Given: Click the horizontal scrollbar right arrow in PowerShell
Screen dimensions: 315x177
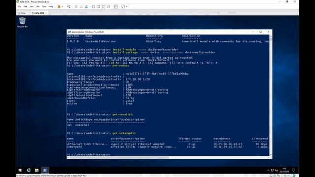Looking at the screenshot, I should point(268,157).
